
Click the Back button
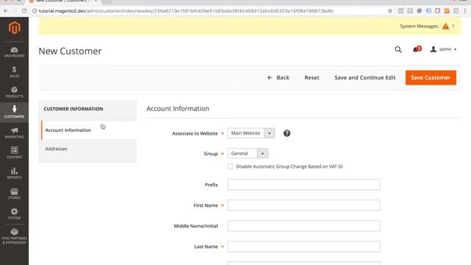278,77
